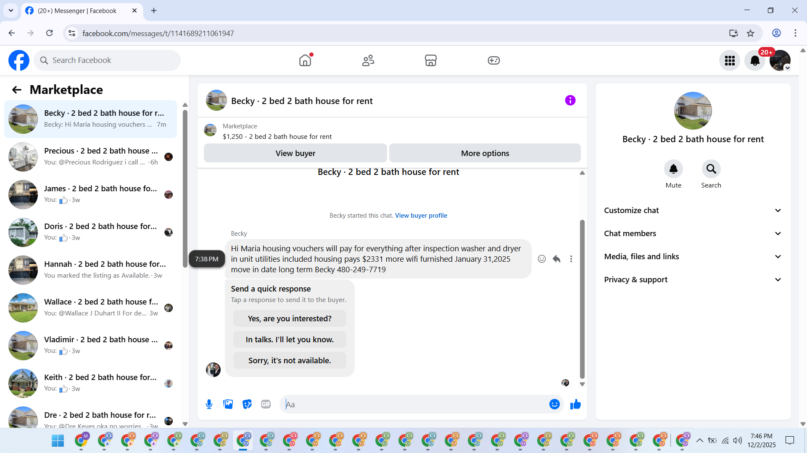Open the View buyer profile link
The height and width of the screenshot is (453, 807).
point(421,216)
